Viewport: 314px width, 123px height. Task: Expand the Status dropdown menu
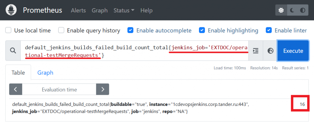point(124,10)
